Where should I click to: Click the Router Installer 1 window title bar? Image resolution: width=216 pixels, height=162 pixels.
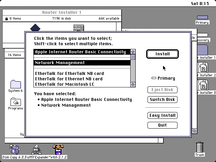tap(62, 12)
